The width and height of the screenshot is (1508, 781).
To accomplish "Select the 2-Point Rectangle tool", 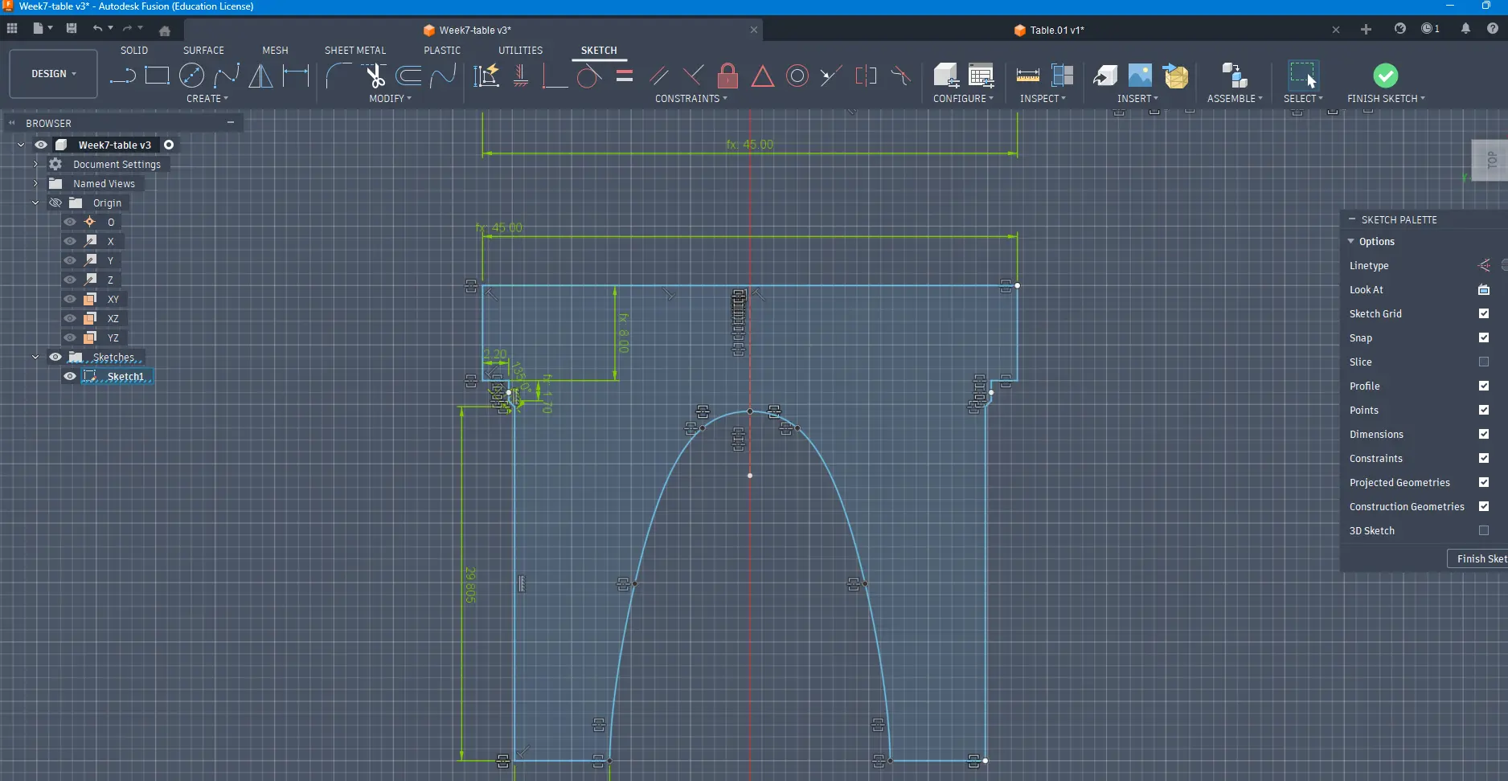I will 157,76.
